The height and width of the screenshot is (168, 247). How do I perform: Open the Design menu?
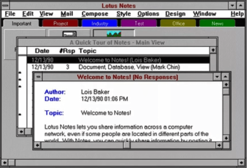pos(175,14)
